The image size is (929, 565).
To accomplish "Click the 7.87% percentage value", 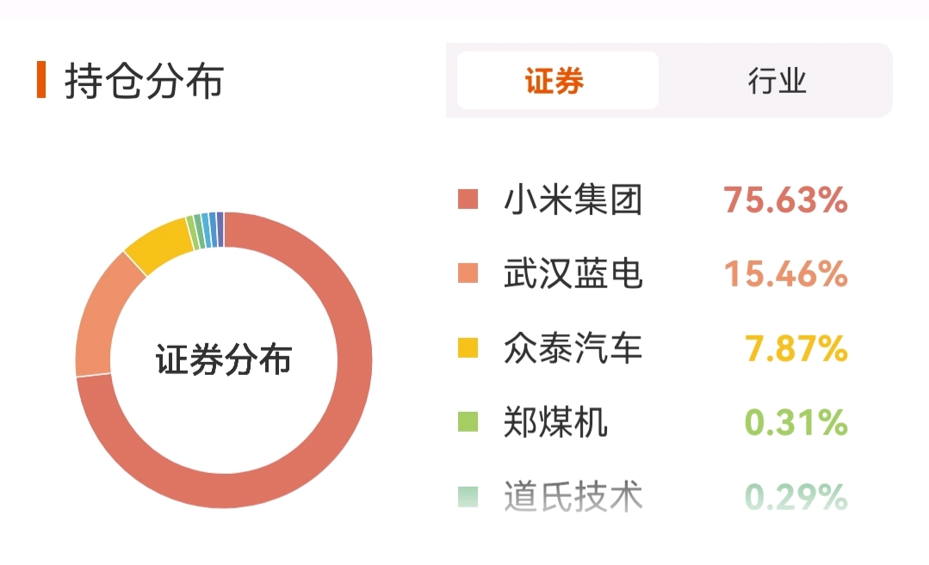I will [796, 348].
